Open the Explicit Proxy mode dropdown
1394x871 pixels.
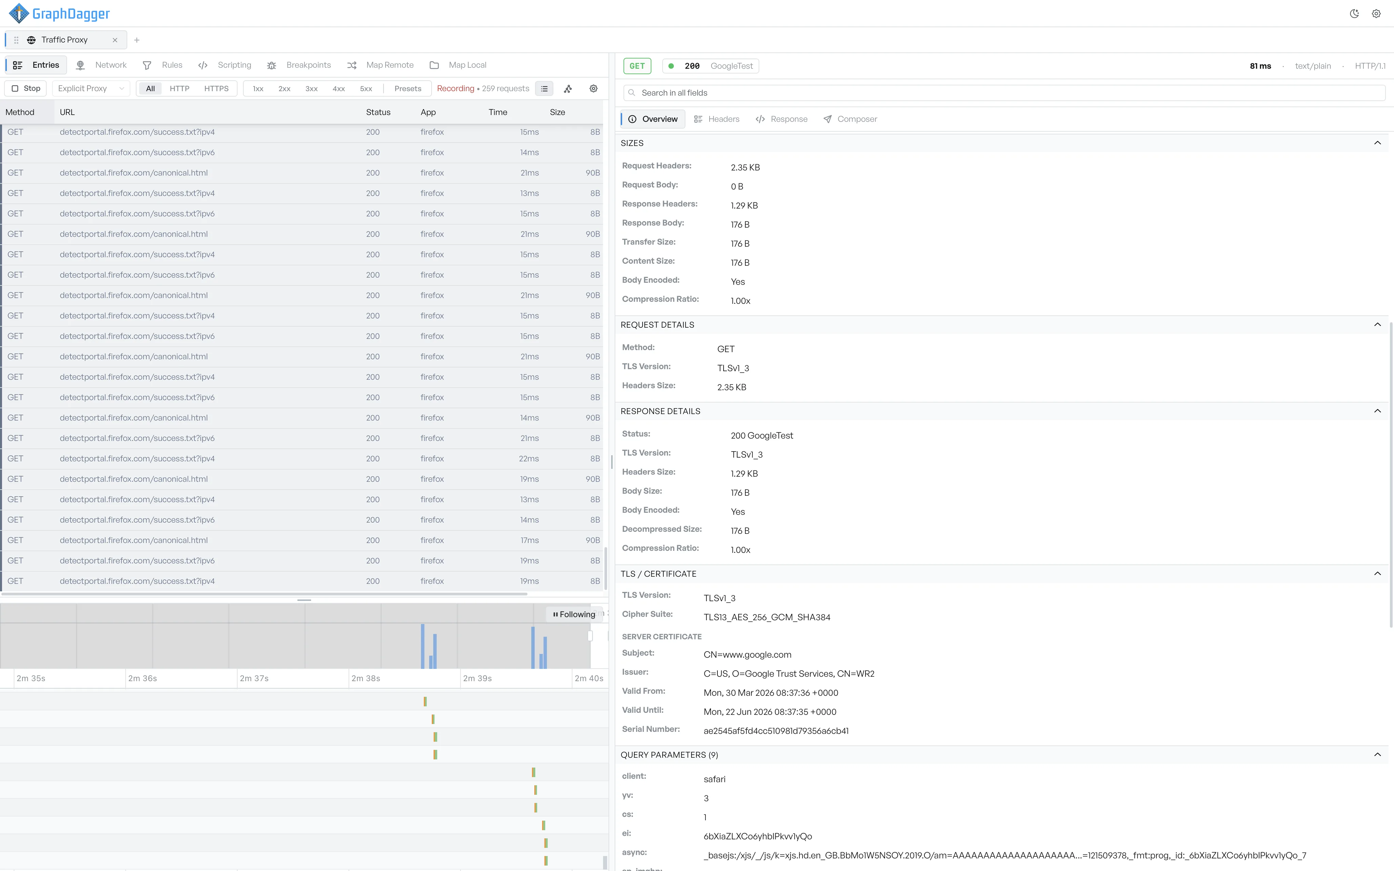tap(91, 88)
